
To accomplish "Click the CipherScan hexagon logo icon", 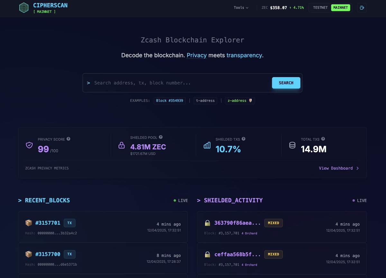I will 24,8.
